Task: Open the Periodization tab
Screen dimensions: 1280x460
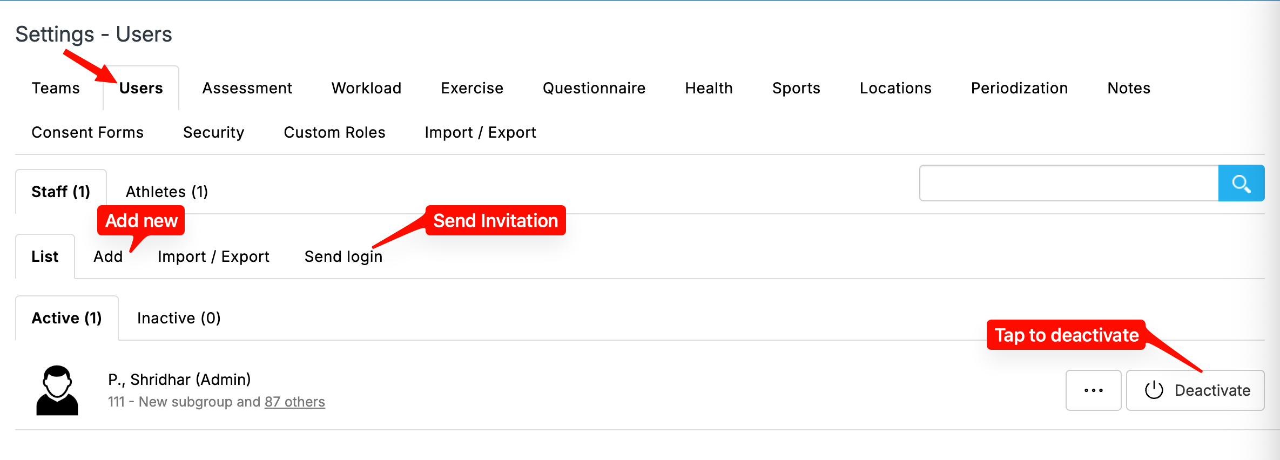Action: (1019, 88)
